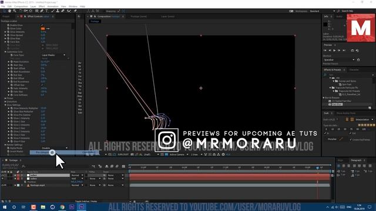Create new bin in Effects & Presets
Viewport: 376px width, 211px height.
[x=370, y=108]
